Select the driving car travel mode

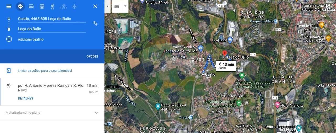click(31, 6)
